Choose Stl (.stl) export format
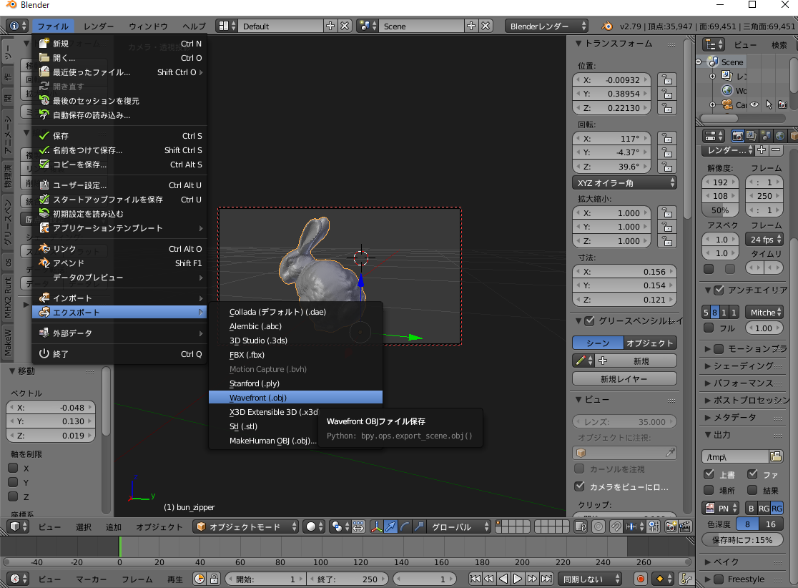Screen dimensions: 798x588 [x=295, y=426]
